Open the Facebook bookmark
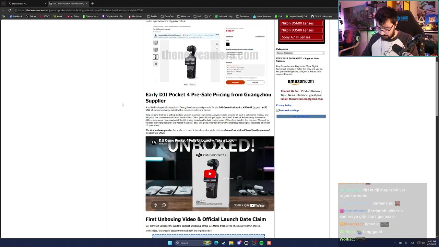The height and width of the screenshot is (247, 439). click(16, 16)
